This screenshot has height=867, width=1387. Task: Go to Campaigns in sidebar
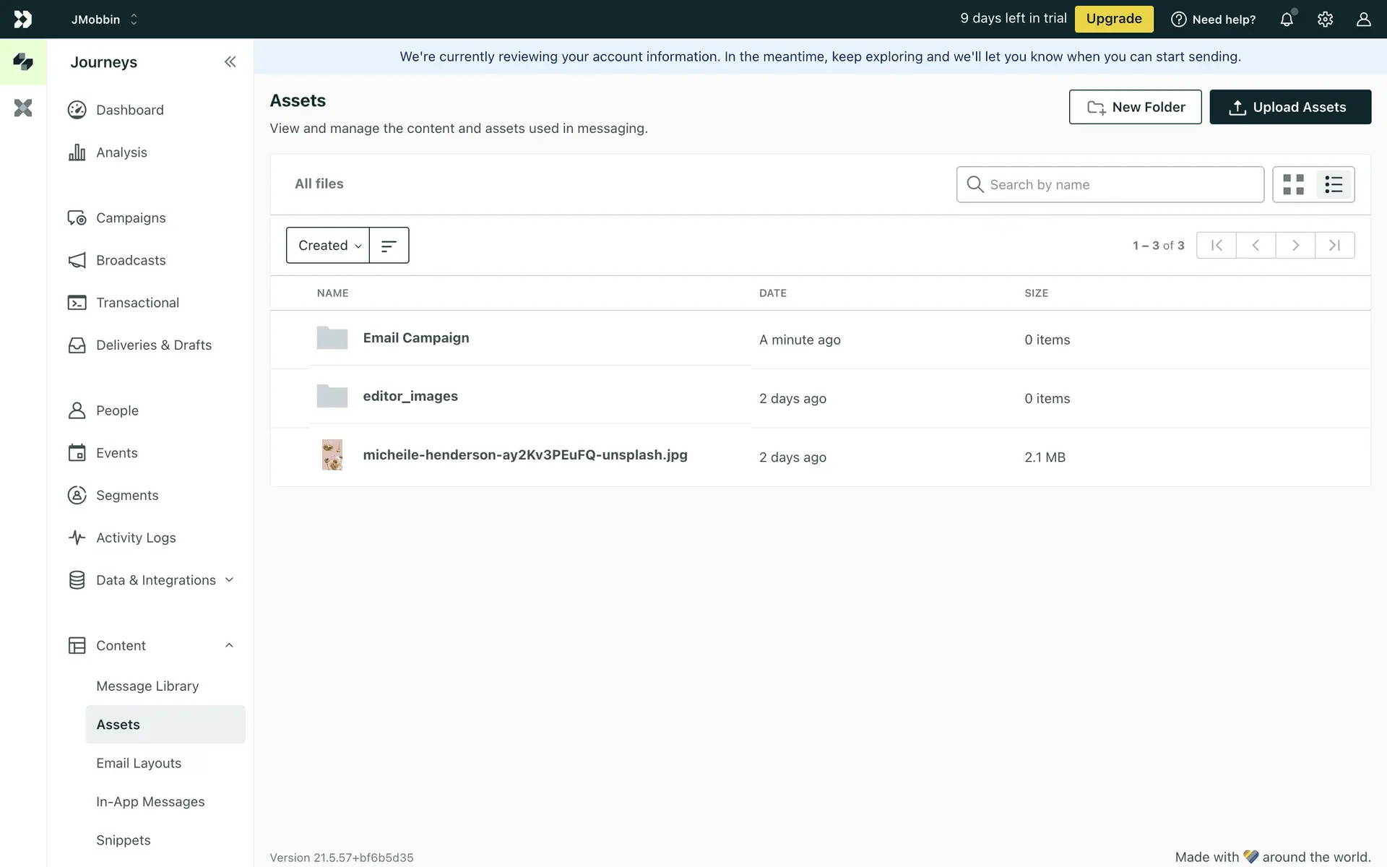pos(131,218)
